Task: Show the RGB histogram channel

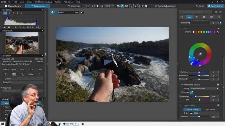Action: [5, 13]
